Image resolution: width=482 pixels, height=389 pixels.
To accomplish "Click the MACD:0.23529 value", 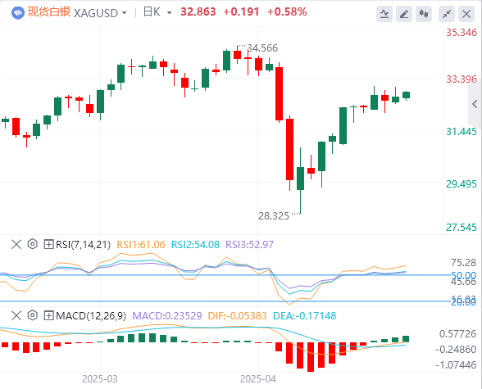I will tap(167, 315).
